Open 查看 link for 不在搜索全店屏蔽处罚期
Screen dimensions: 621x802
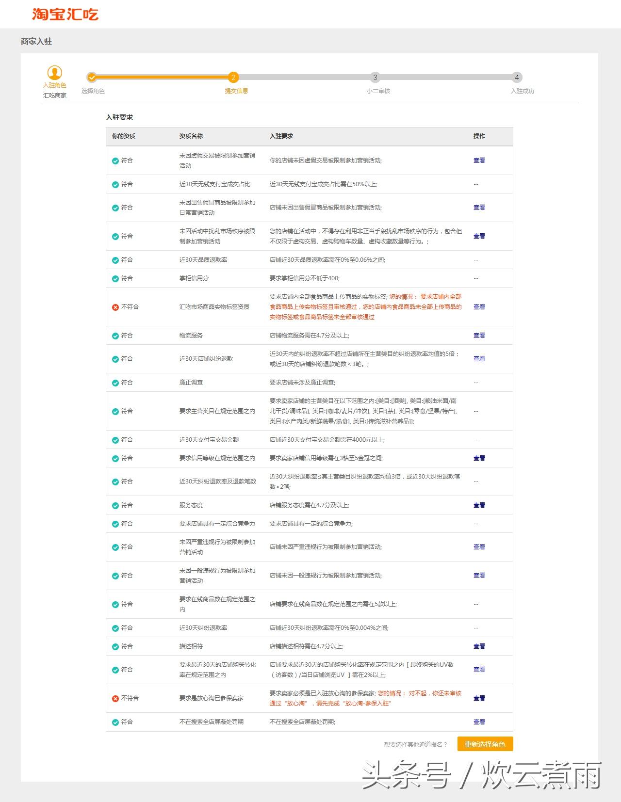[x=479, y=722]
